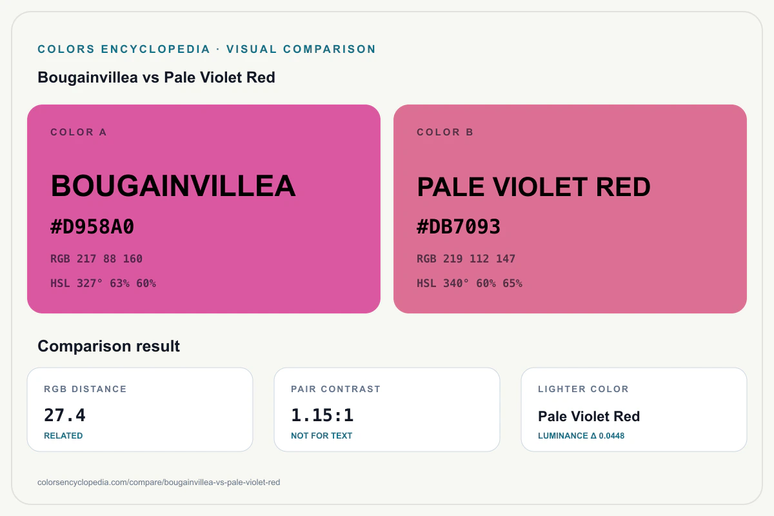The height and width of the screenshot is (516, 774).
Task: Select the RGB 219 112 147 value
Action: [466, 259]
